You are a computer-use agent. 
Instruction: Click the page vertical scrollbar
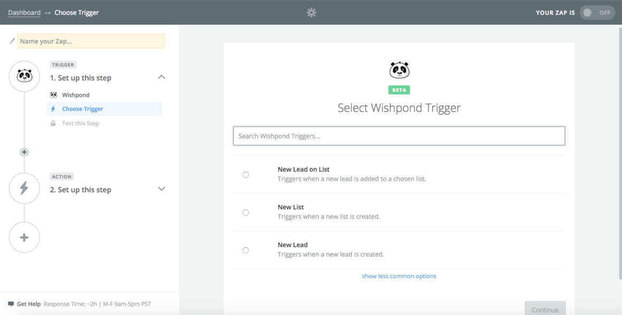(x=620, y=153)
